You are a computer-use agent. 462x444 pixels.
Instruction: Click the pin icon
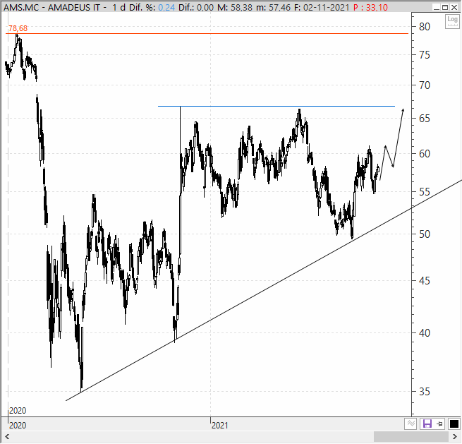439,424
